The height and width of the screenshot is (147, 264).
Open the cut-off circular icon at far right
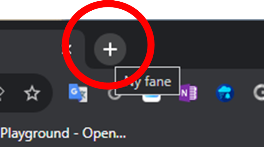259,93
